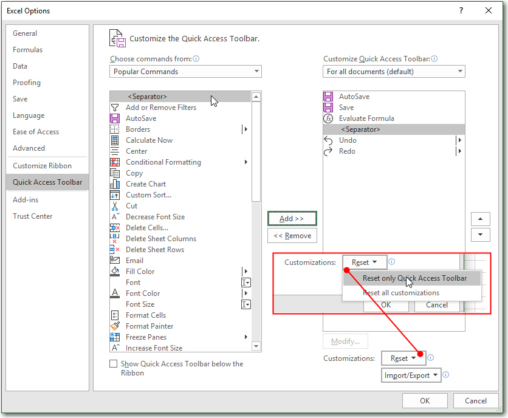
Task: Open the Trust Center category
Action: (47, 216)
